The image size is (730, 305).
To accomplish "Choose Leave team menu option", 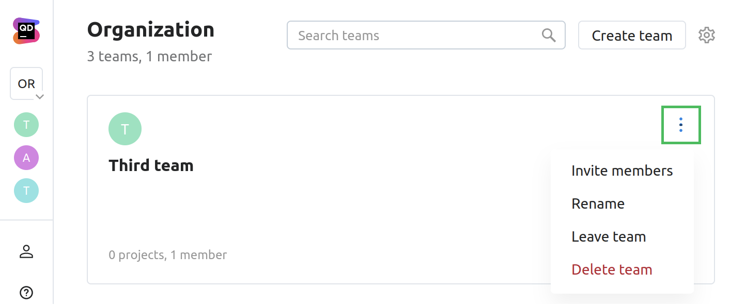I will click(x=609, y=237).
